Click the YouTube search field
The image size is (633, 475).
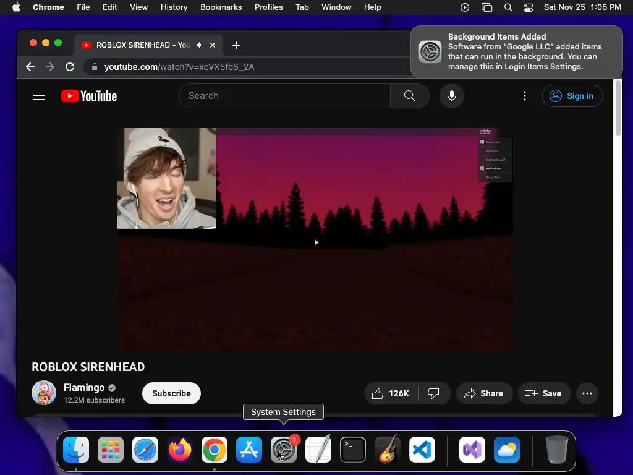[x=284, y=96]
